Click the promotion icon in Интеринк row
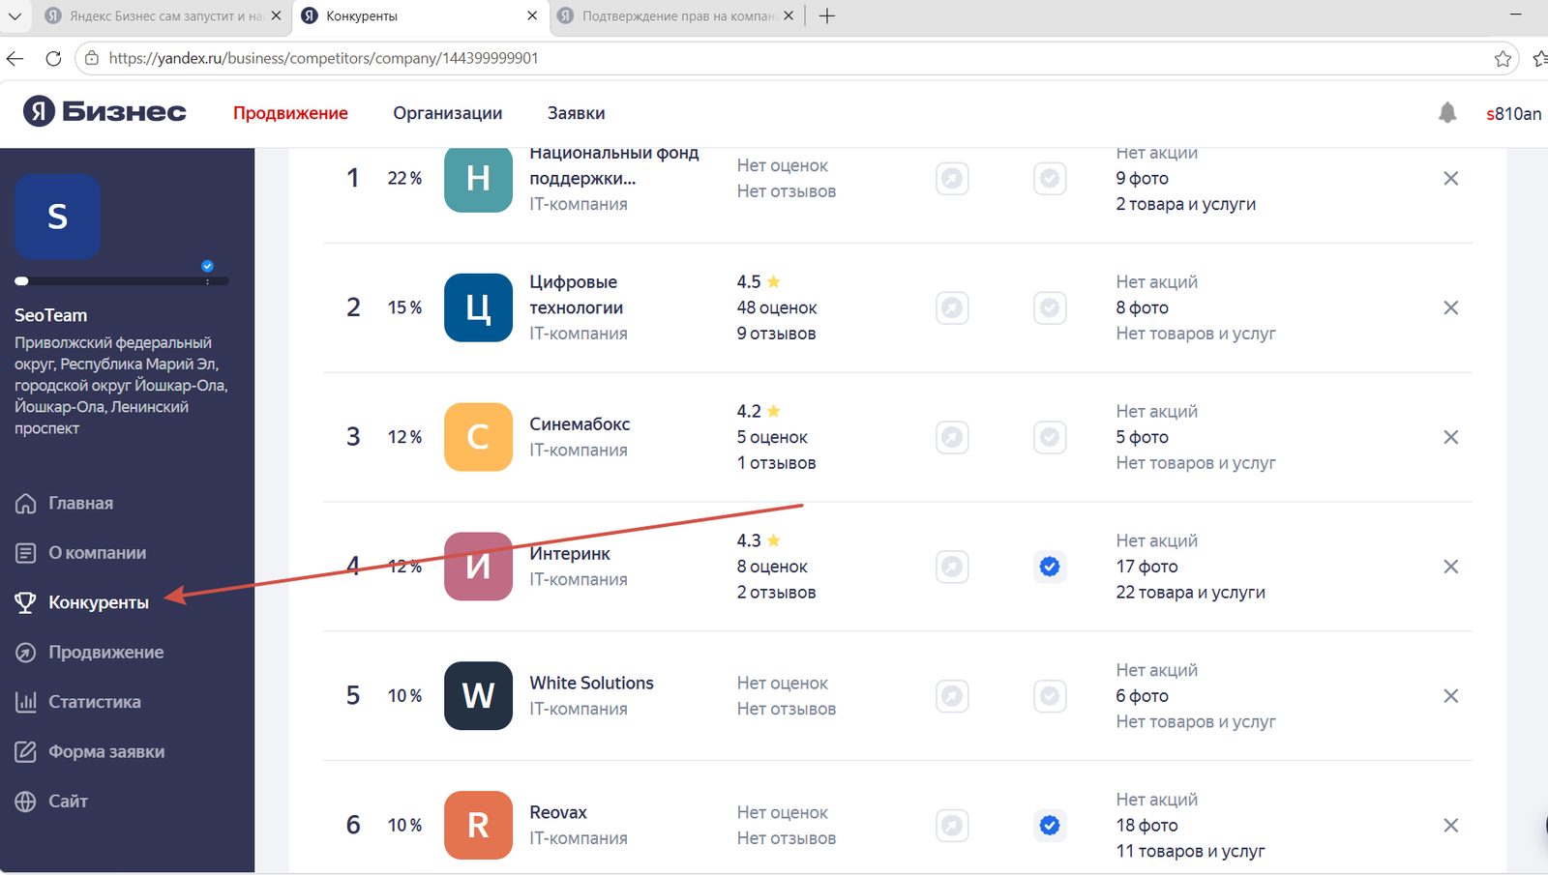The image size is (1548, 875). click(x=952, y=567)
